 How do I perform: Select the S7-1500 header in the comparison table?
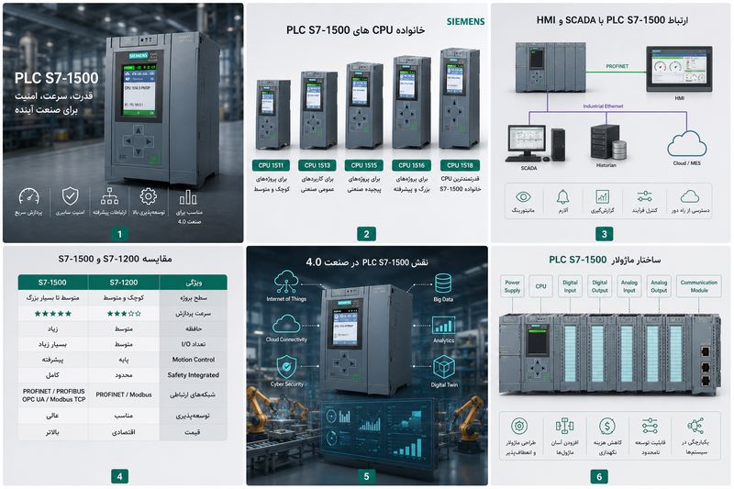click(52, 283)
